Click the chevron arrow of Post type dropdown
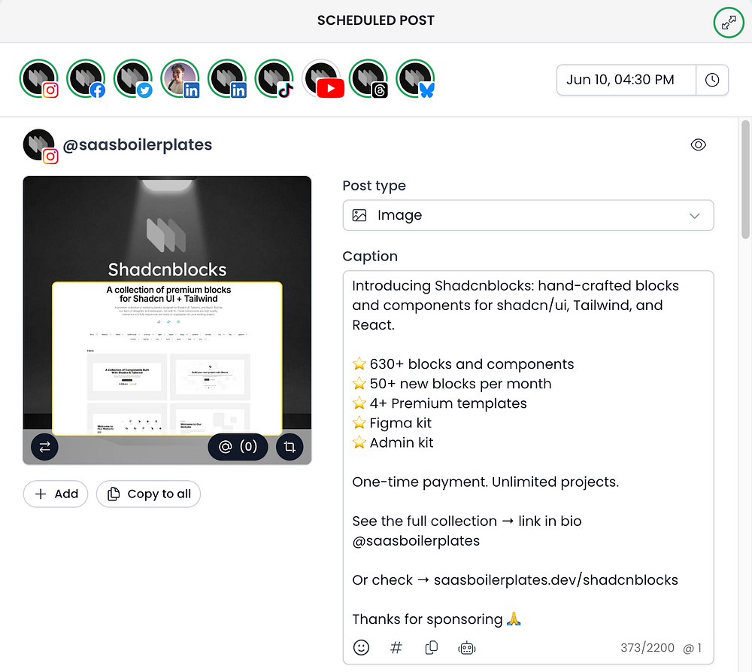Image resolution: width=752 pixels, height=672 pixels. click(x=694, y=215)
